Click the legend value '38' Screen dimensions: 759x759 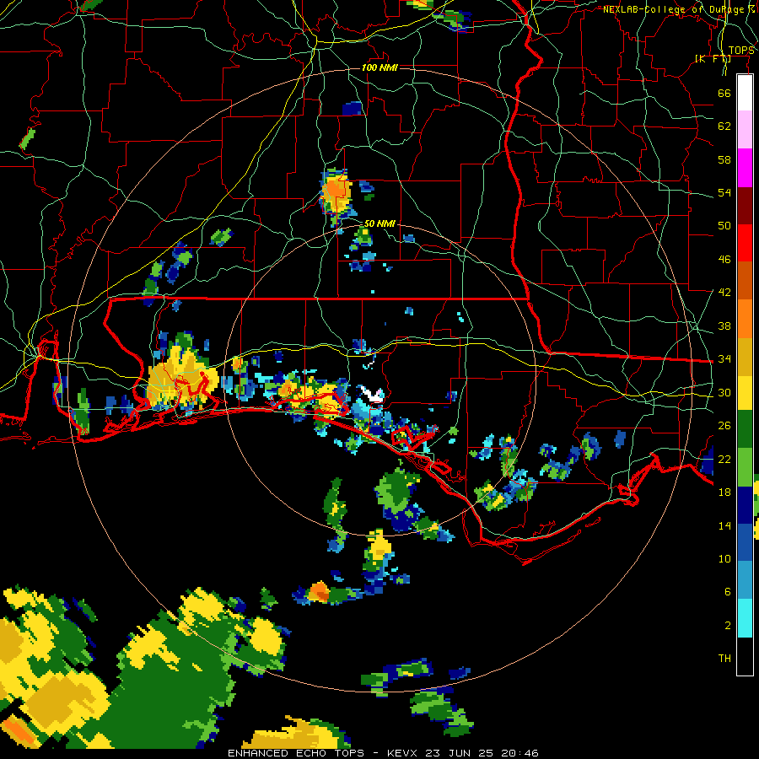click(x=724, y=326)
